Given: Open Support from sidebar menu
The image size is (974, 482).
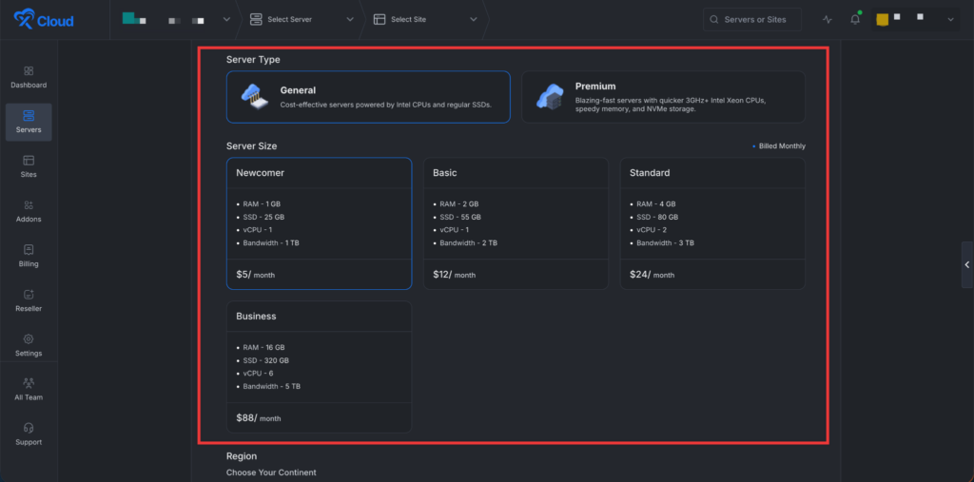Looking at the screenshot, I should (x=29, y=434).
